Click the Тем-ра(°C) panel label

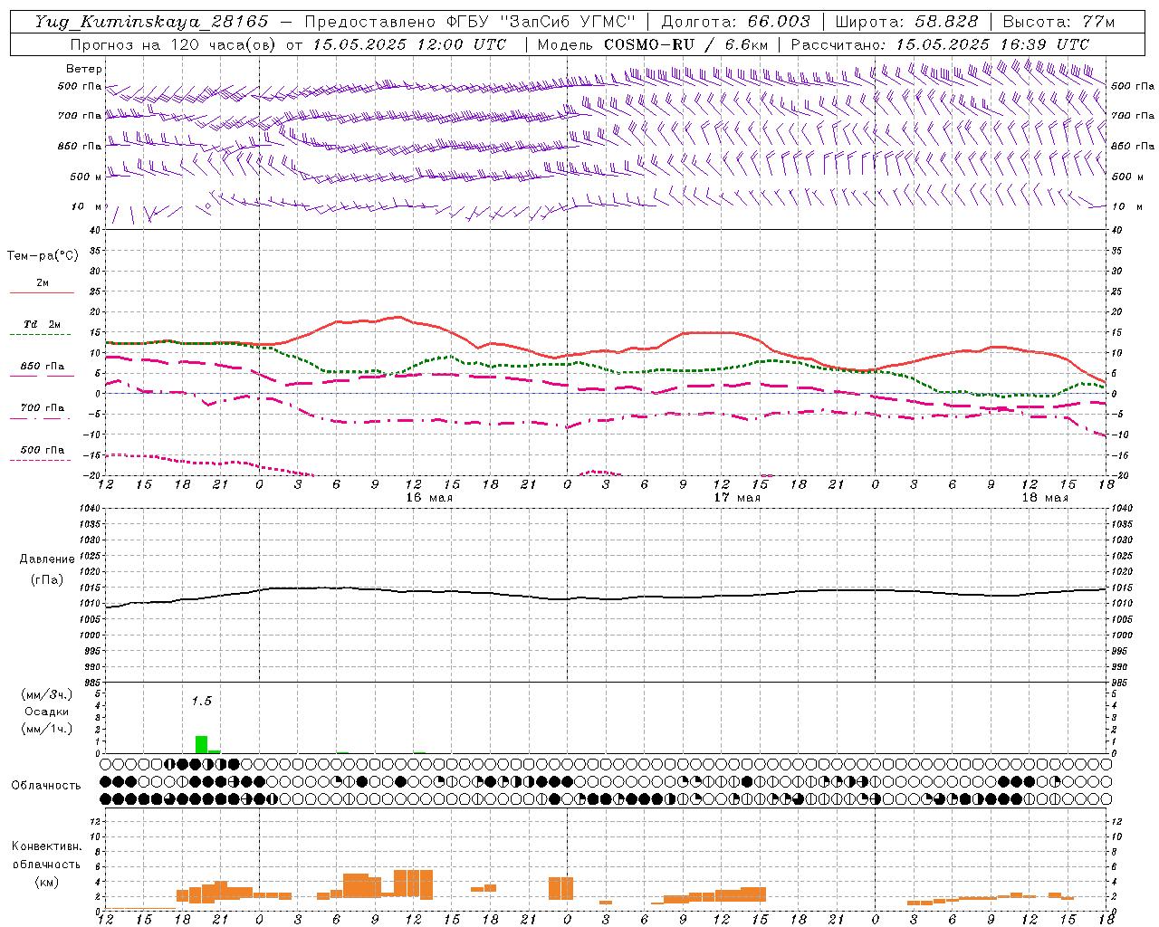[43, 256]
